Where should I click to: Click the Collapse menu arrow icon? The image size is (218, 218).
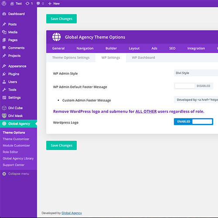click(4, 174)
